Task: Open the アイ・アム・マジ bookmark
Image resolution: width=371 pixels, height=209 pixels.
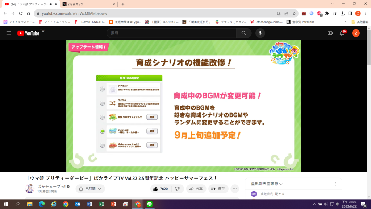Action: coord(54,22)
